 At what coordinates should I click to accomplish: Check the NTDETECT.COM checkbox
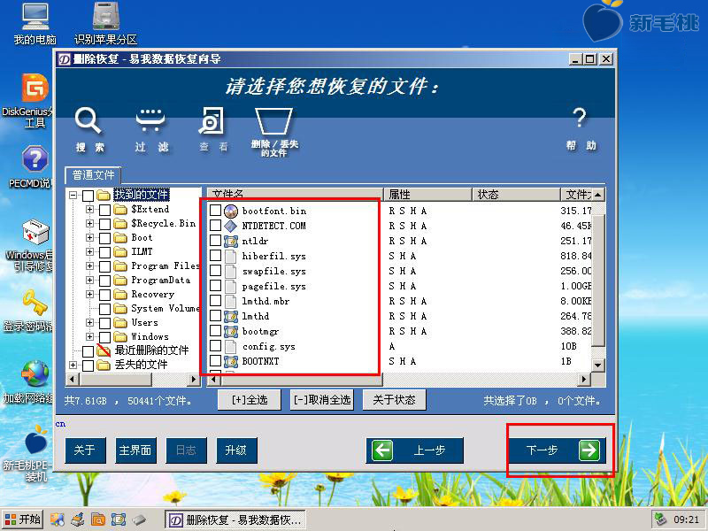[215, 226]
